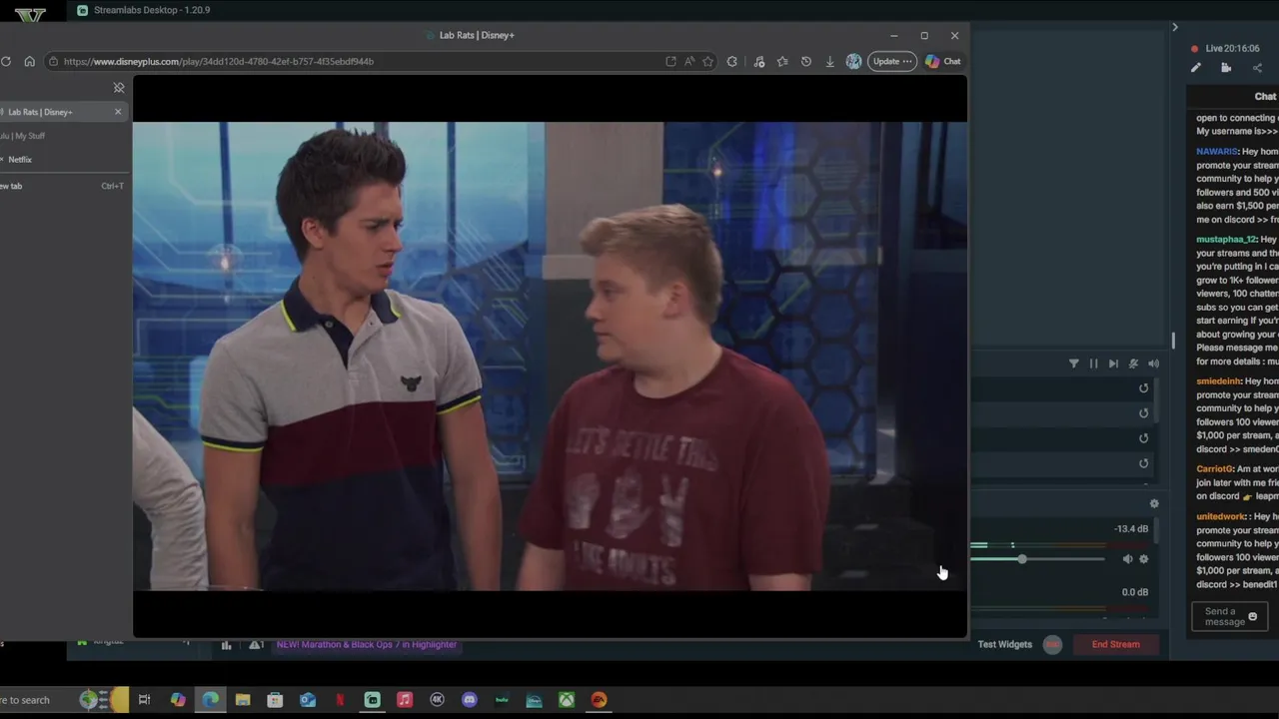Click the skip next icon in Streamlabs panel
1279x719 pixels.
tap(1113, 363)
